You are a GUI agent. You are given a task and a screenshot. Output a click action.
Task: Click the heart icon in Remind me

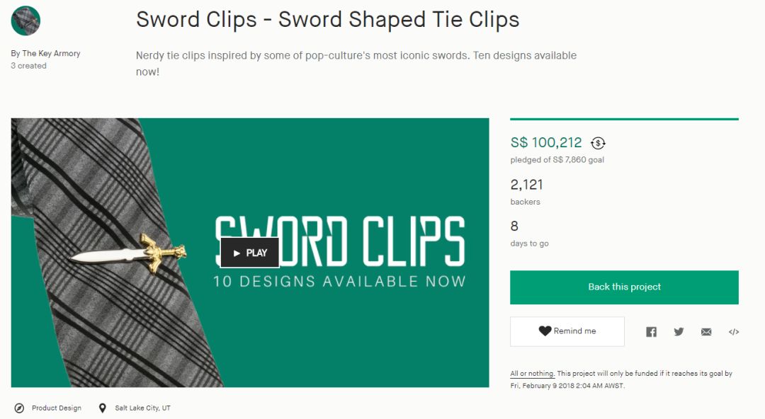tap(545, 331)
